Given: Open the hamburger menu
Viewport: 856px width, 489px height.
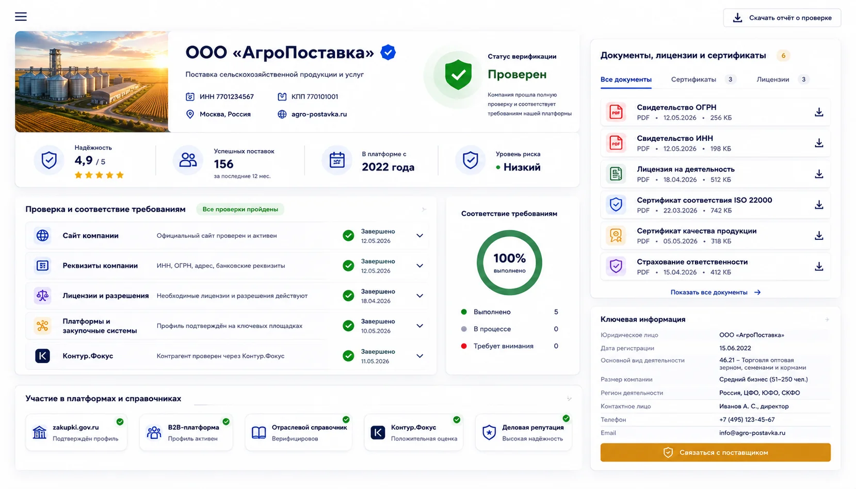Looking at the screenshot, I should (21, 17).
